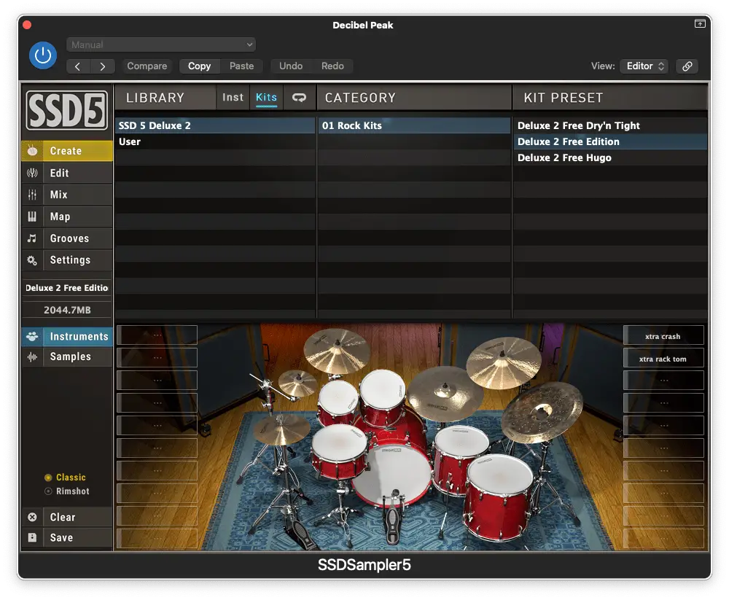Close the plugin with the red button

tap(27, 25)
